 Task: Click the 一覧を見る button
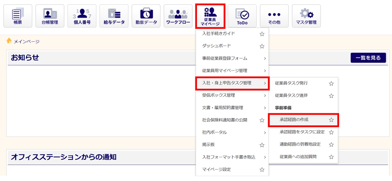pyautogui.click(x=368, y=58)
